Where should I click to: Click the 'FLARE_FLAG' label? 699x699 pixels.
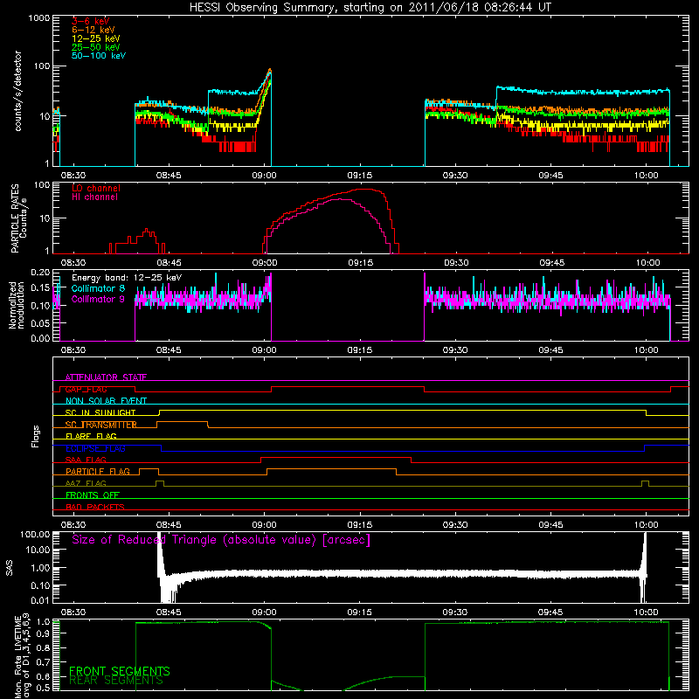91,436
